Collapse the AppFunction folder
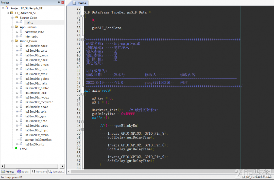Image resolution: width=274 pixels, height=180 pixels. pos(12,27)
